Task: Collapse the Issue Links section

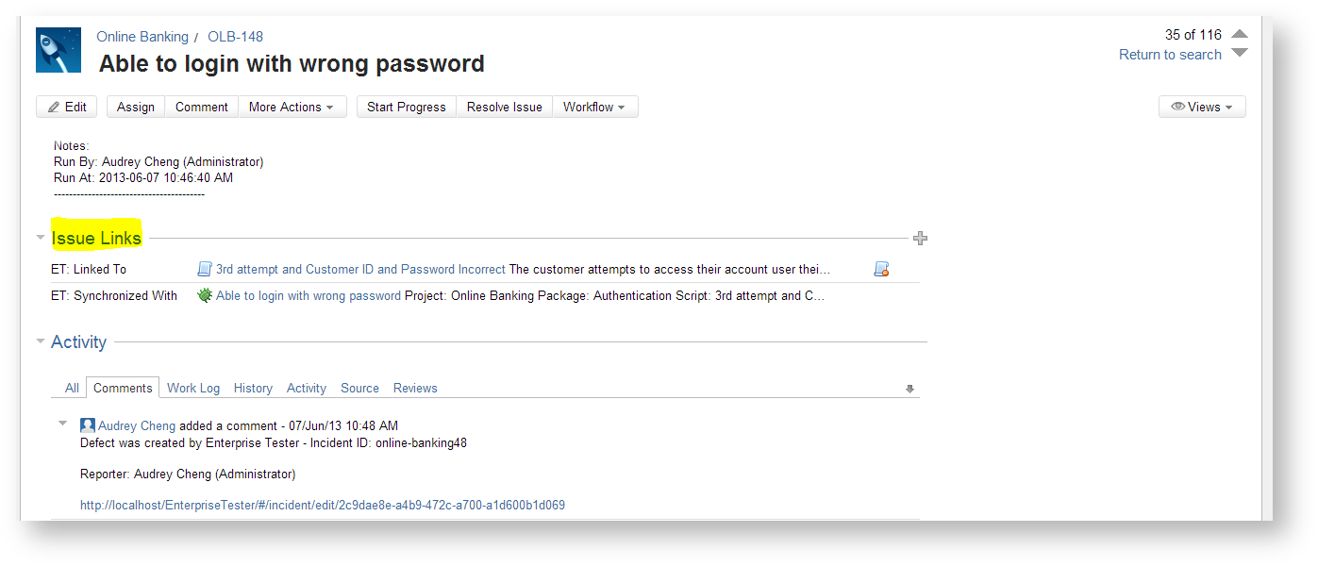Action: pos(41,238)
